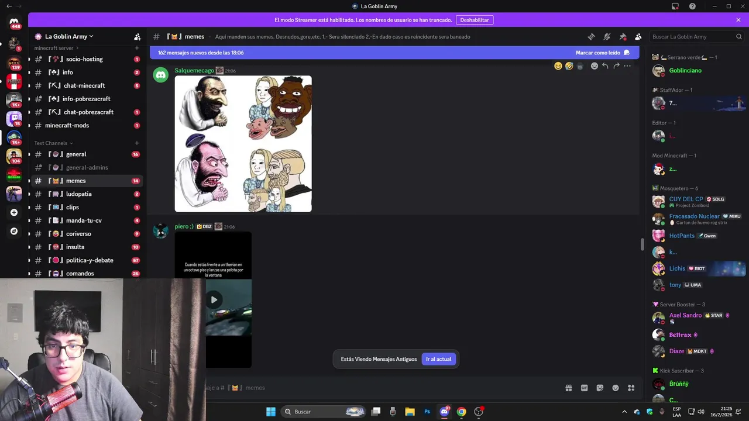Open minecraft-mods channel
The width and height of the screenshot is (749, 421).
86,125
